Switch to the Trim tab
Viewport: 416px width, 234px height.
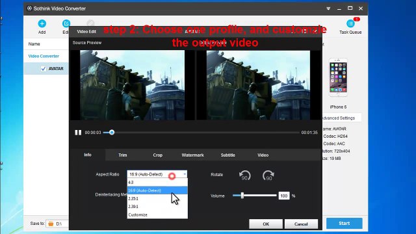[123, 155]
